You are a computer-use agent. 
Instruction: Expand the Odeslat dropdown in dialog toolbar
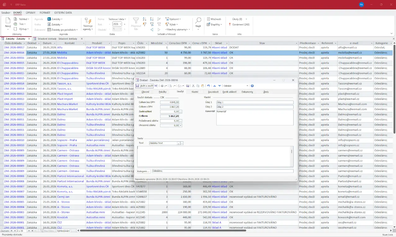(247, 86)
